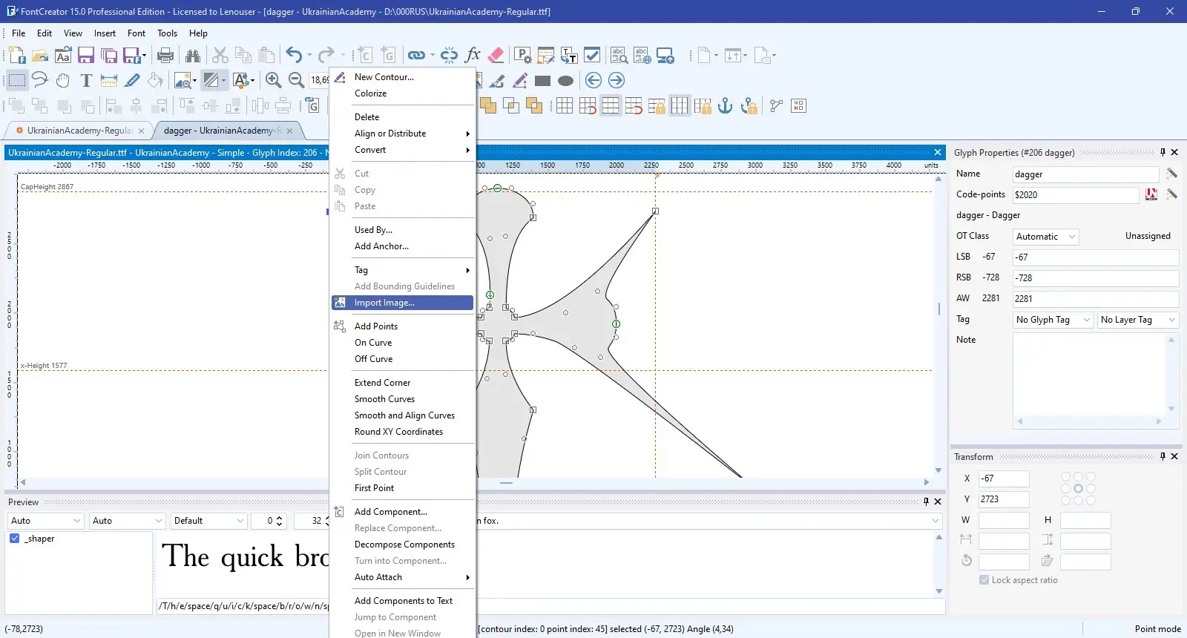Click New Contour... menu entry
This screenshot has height=638, width=1187.
[402, 77]
